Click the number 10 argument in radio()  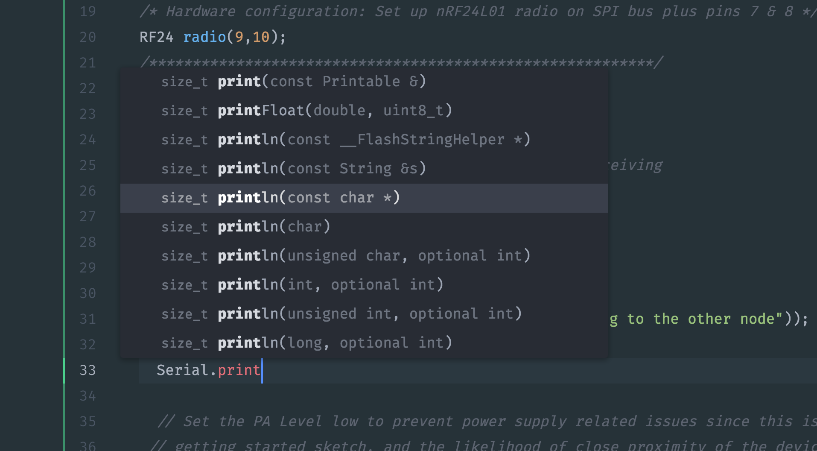pos(261,37)
